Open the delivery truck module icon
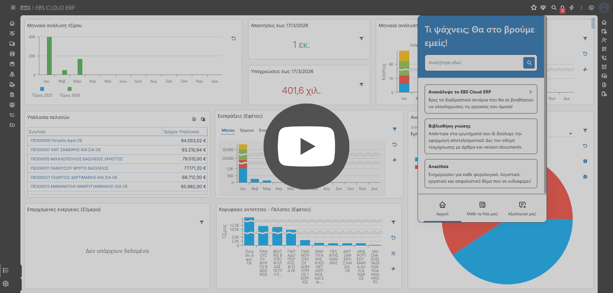The image size is (613, 293). 12,44
